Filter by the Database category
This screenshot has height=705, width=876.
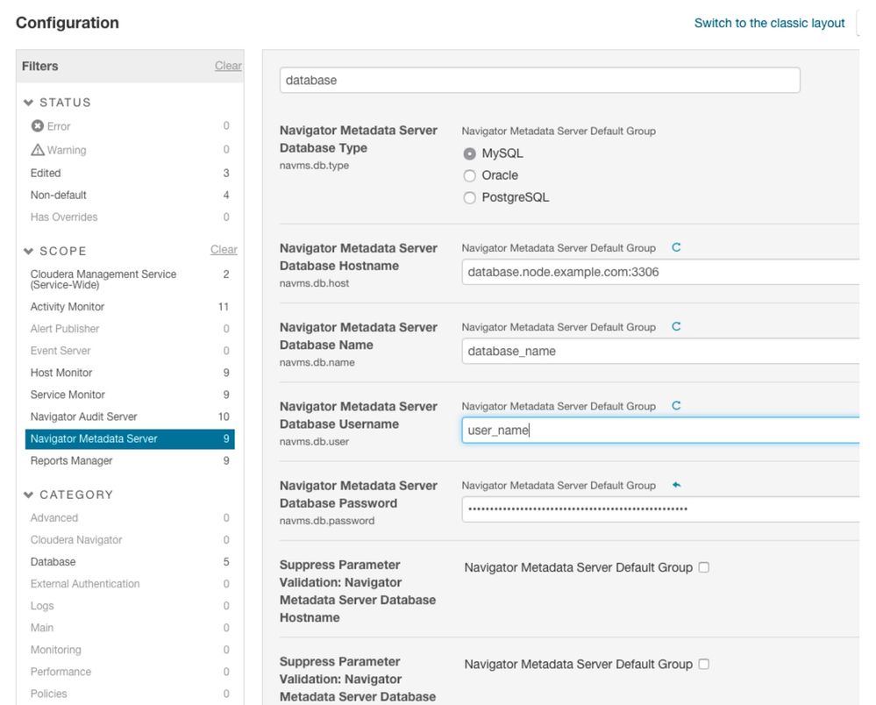[x=53, y=562]
